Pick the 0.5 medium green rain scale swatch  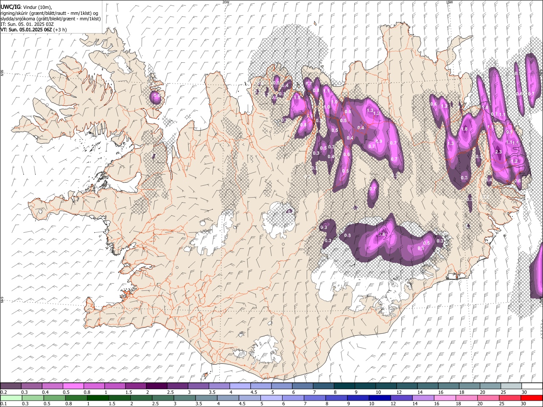55,398
